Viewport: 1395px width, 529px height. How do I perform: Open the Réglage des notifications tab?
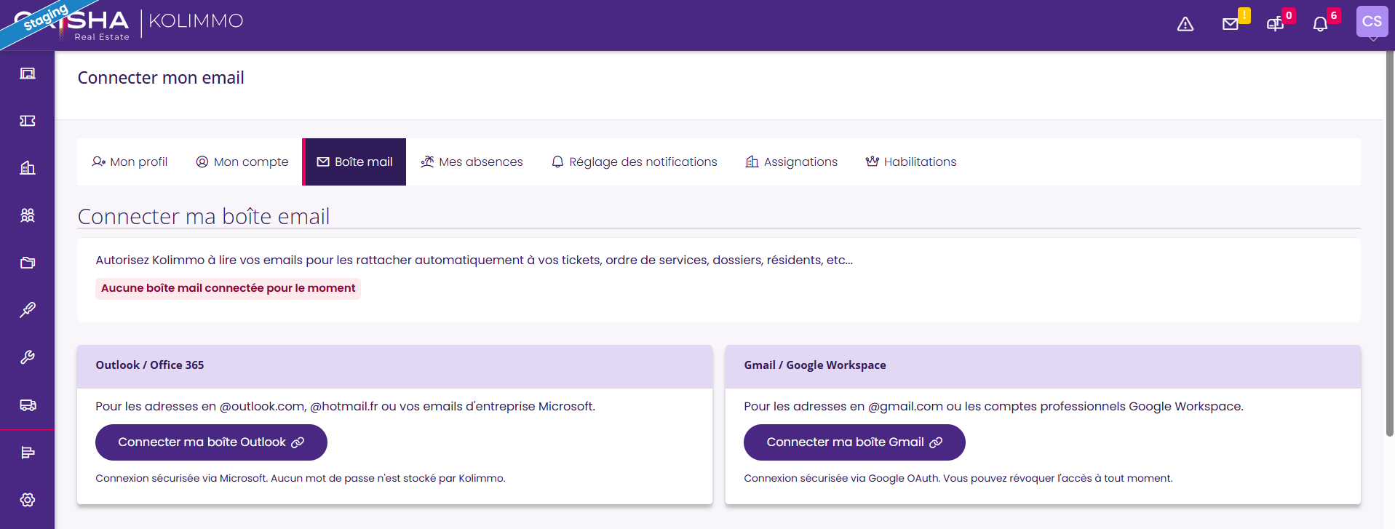point(634,162)
